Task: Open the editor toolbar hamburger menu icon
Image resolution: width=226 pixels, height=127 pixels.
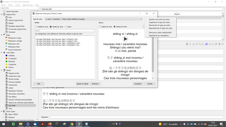Action: [x=223, y=44]
